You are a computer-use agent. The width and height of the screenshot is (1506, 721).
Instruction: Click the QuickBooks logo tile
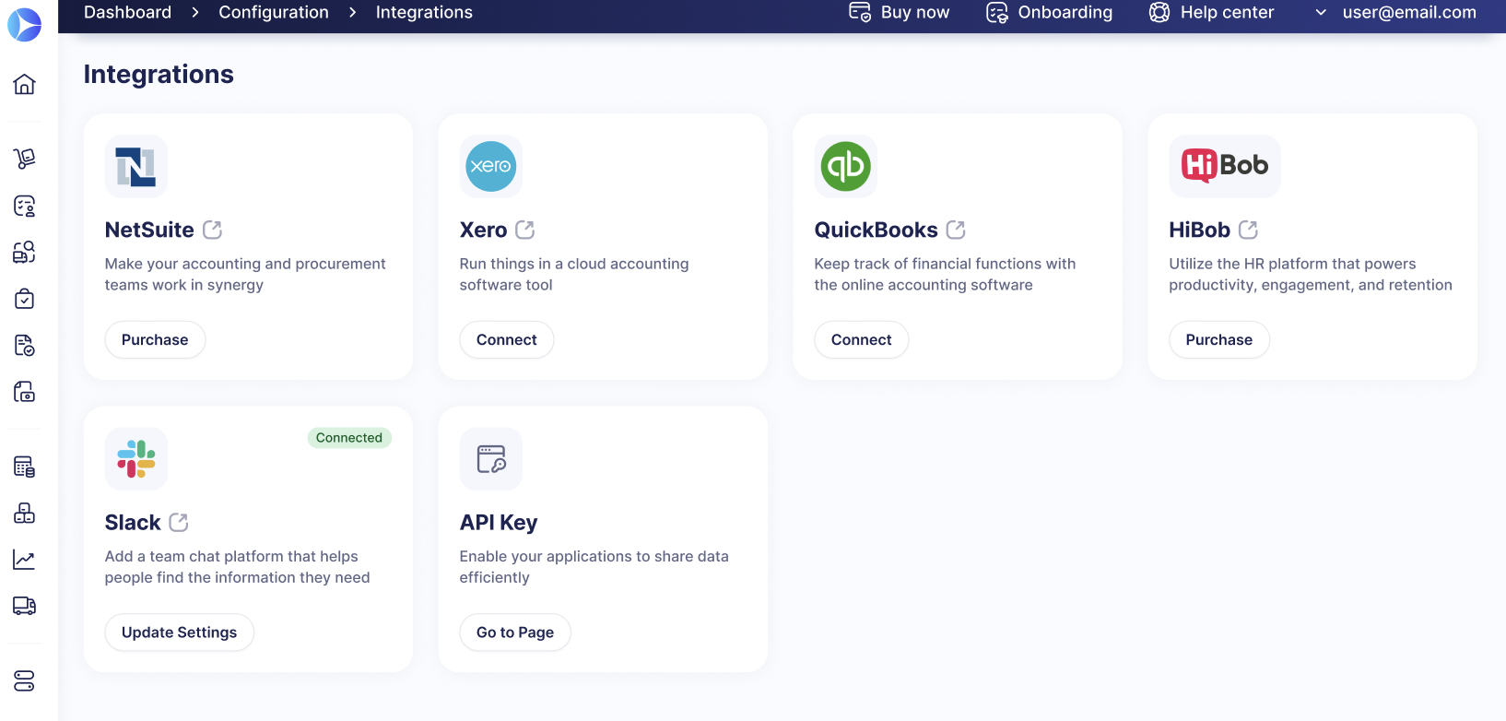point(846,166)
